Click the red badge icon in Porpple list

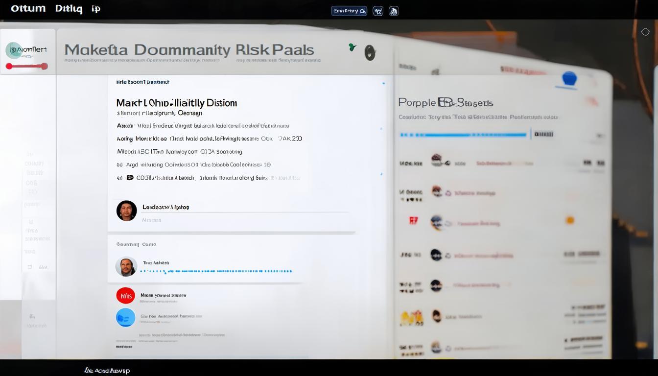point(413,221)
